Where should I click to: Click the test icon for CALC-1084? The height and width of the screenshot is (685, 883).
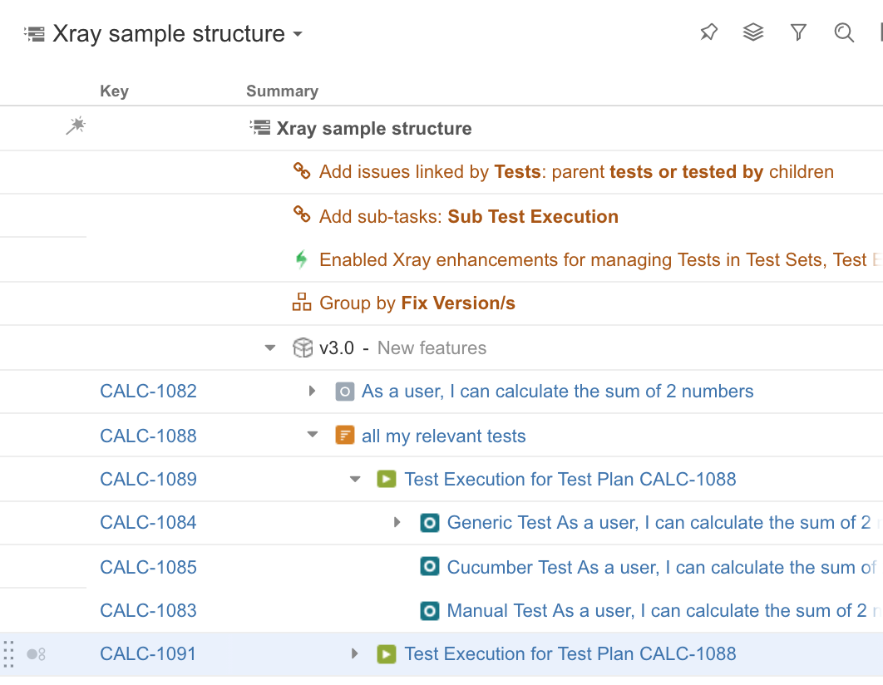point(430,523)
